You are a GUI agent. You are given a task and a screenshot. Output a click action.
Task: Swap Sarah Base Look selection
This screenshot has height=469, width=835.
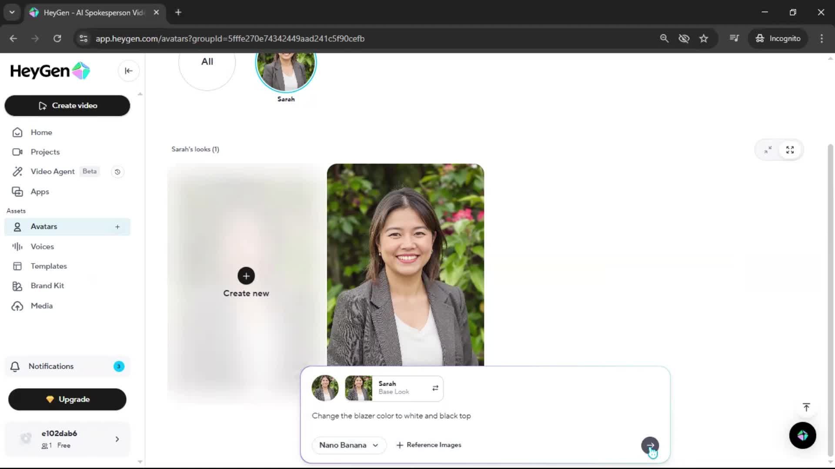pos(435,388)
